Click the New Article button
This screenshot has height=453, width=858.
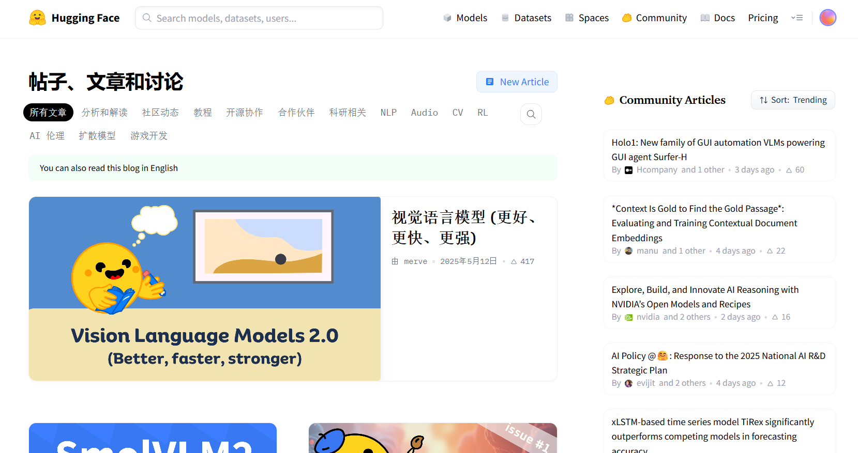point(517,82)
